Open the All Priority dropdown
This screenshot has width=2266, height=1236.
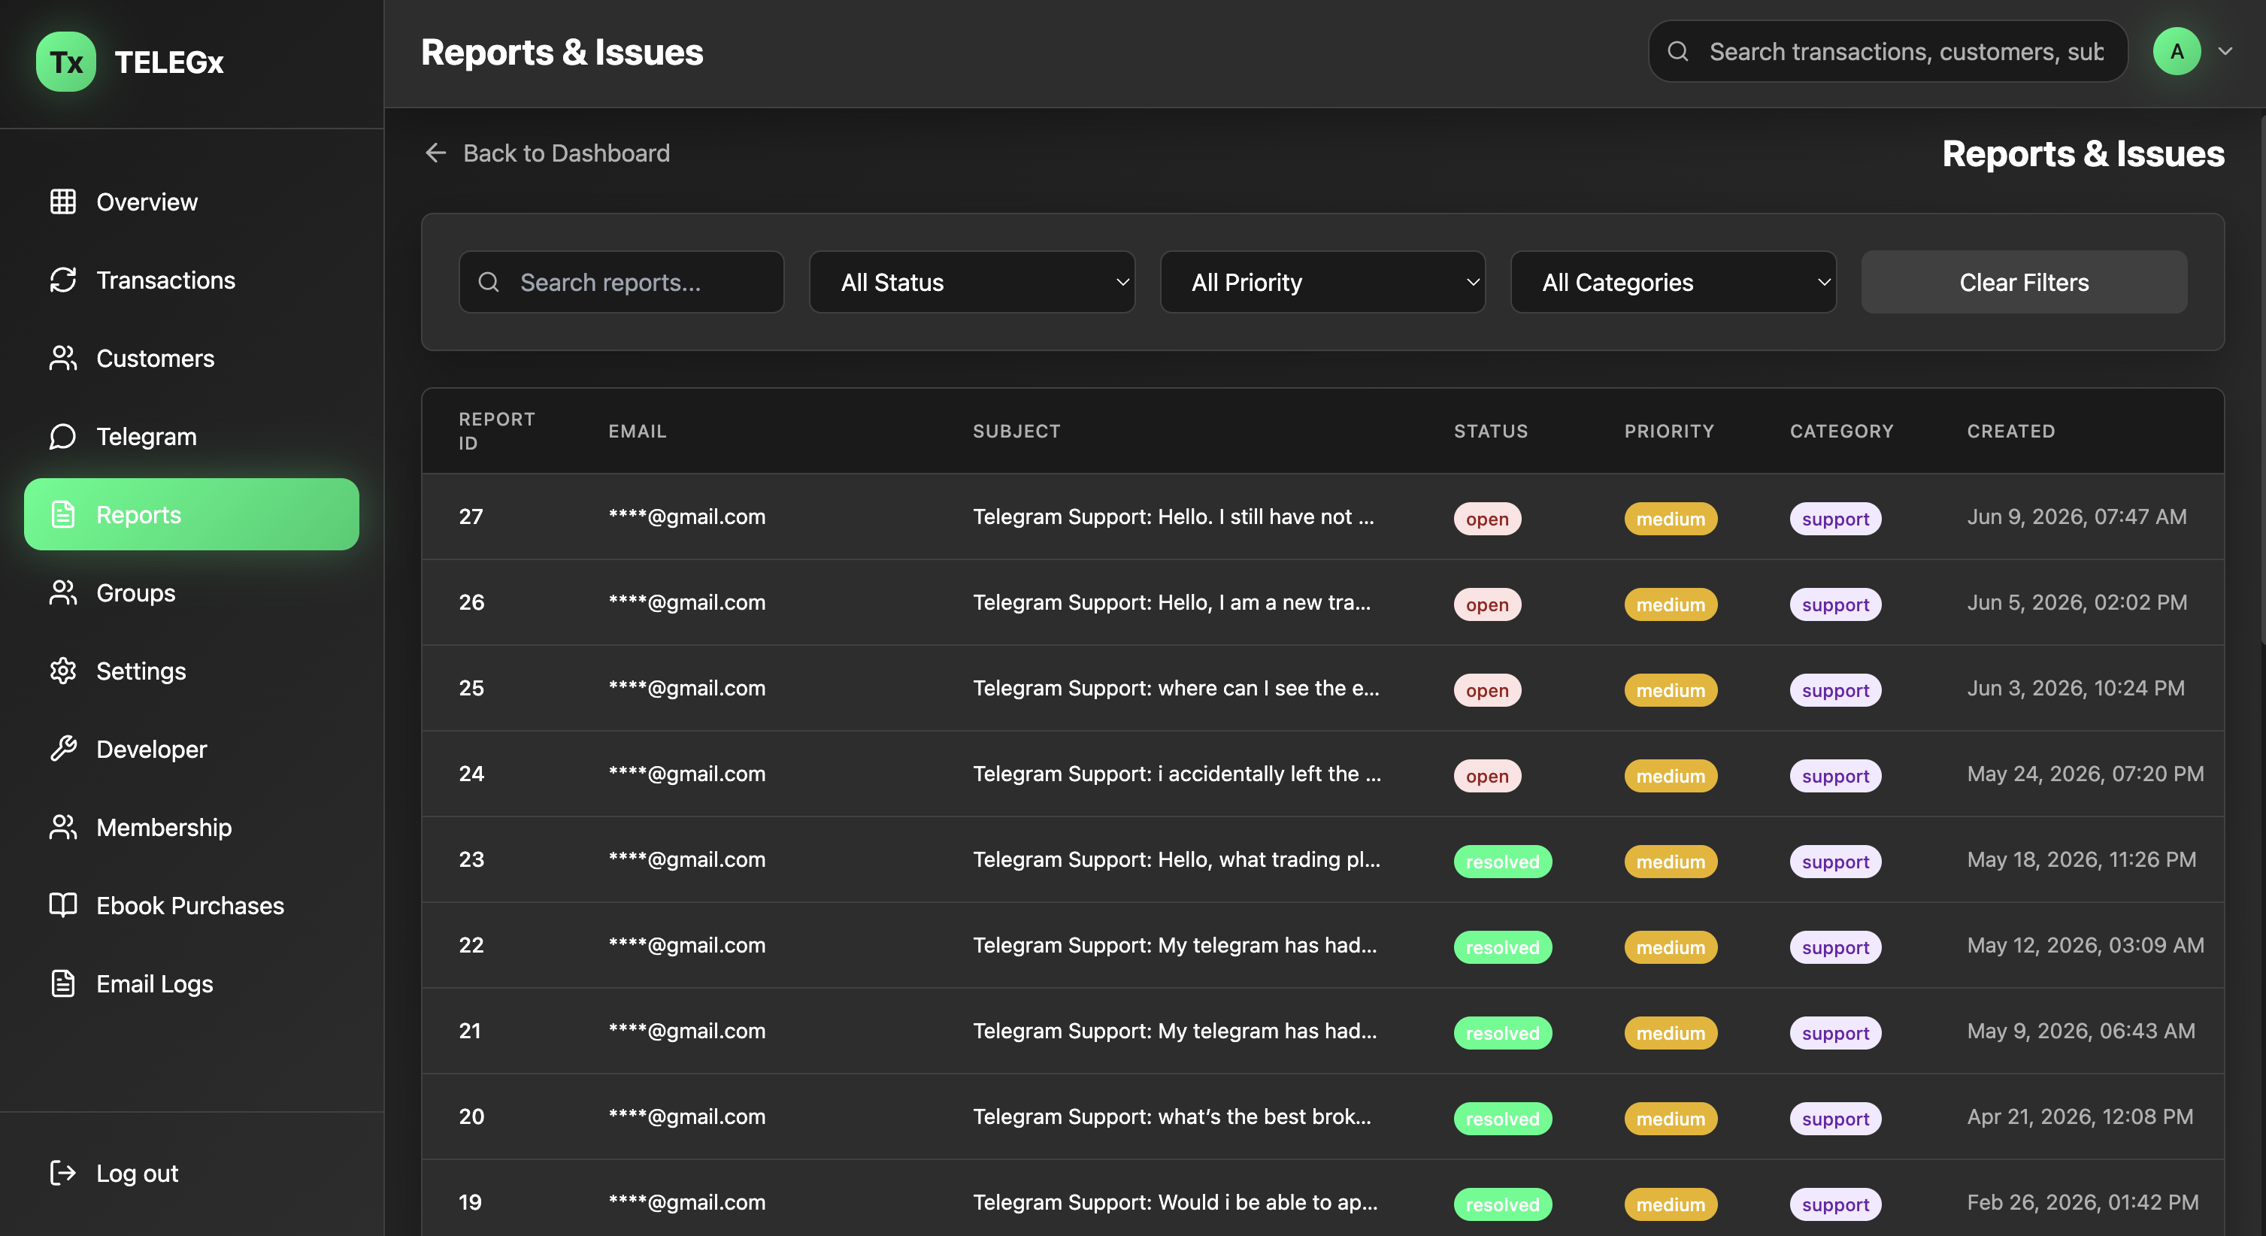[x=1322, y=283]
